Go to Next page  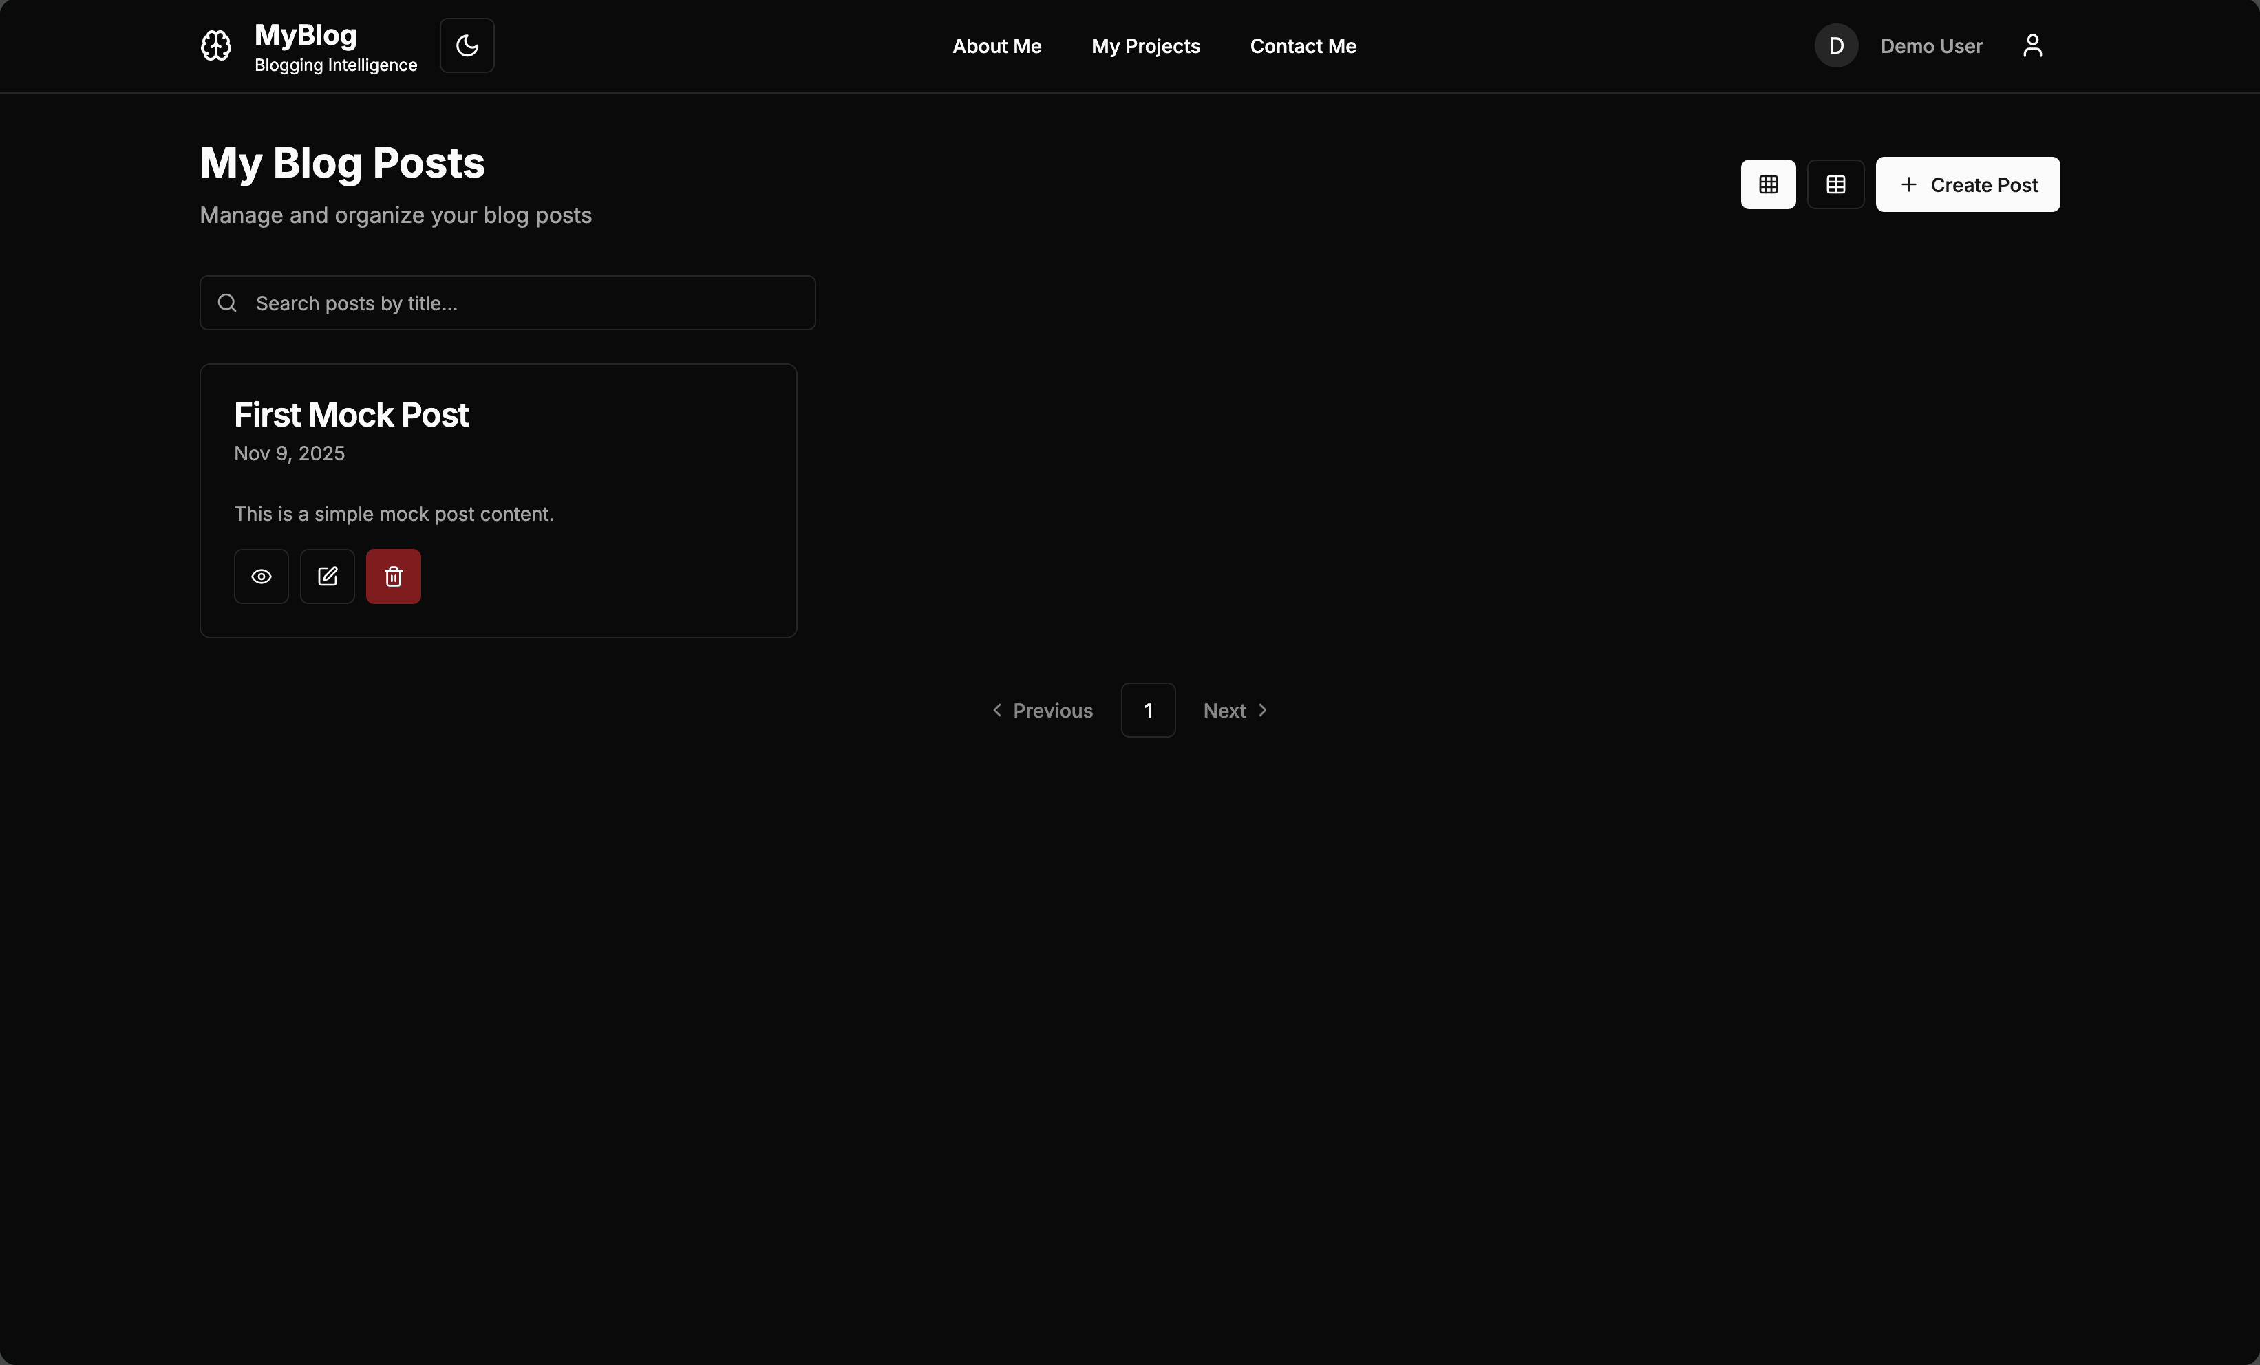coord(1235,711)
